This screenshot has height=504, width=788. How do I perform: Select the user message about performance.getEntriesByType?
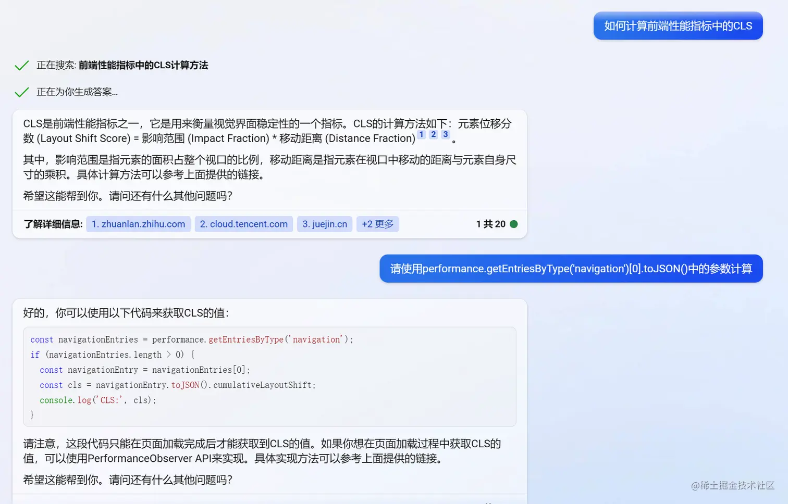point(571,269)
